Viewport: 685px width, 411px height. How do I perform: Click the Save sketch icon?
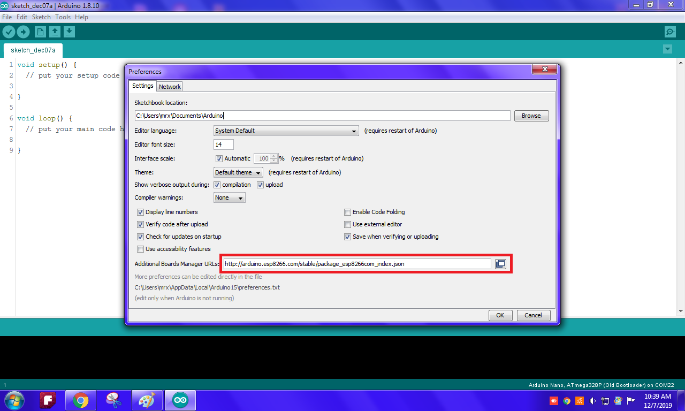[x=69, y=32]
